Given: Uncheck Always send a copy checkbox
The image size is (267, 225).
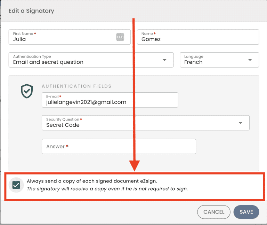Looking at the screenshot, I should 16,185.
